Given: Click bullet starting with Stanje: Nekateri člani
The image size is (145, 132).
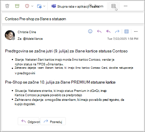Looking at the screenshot, I should click(x=65, y=62).
